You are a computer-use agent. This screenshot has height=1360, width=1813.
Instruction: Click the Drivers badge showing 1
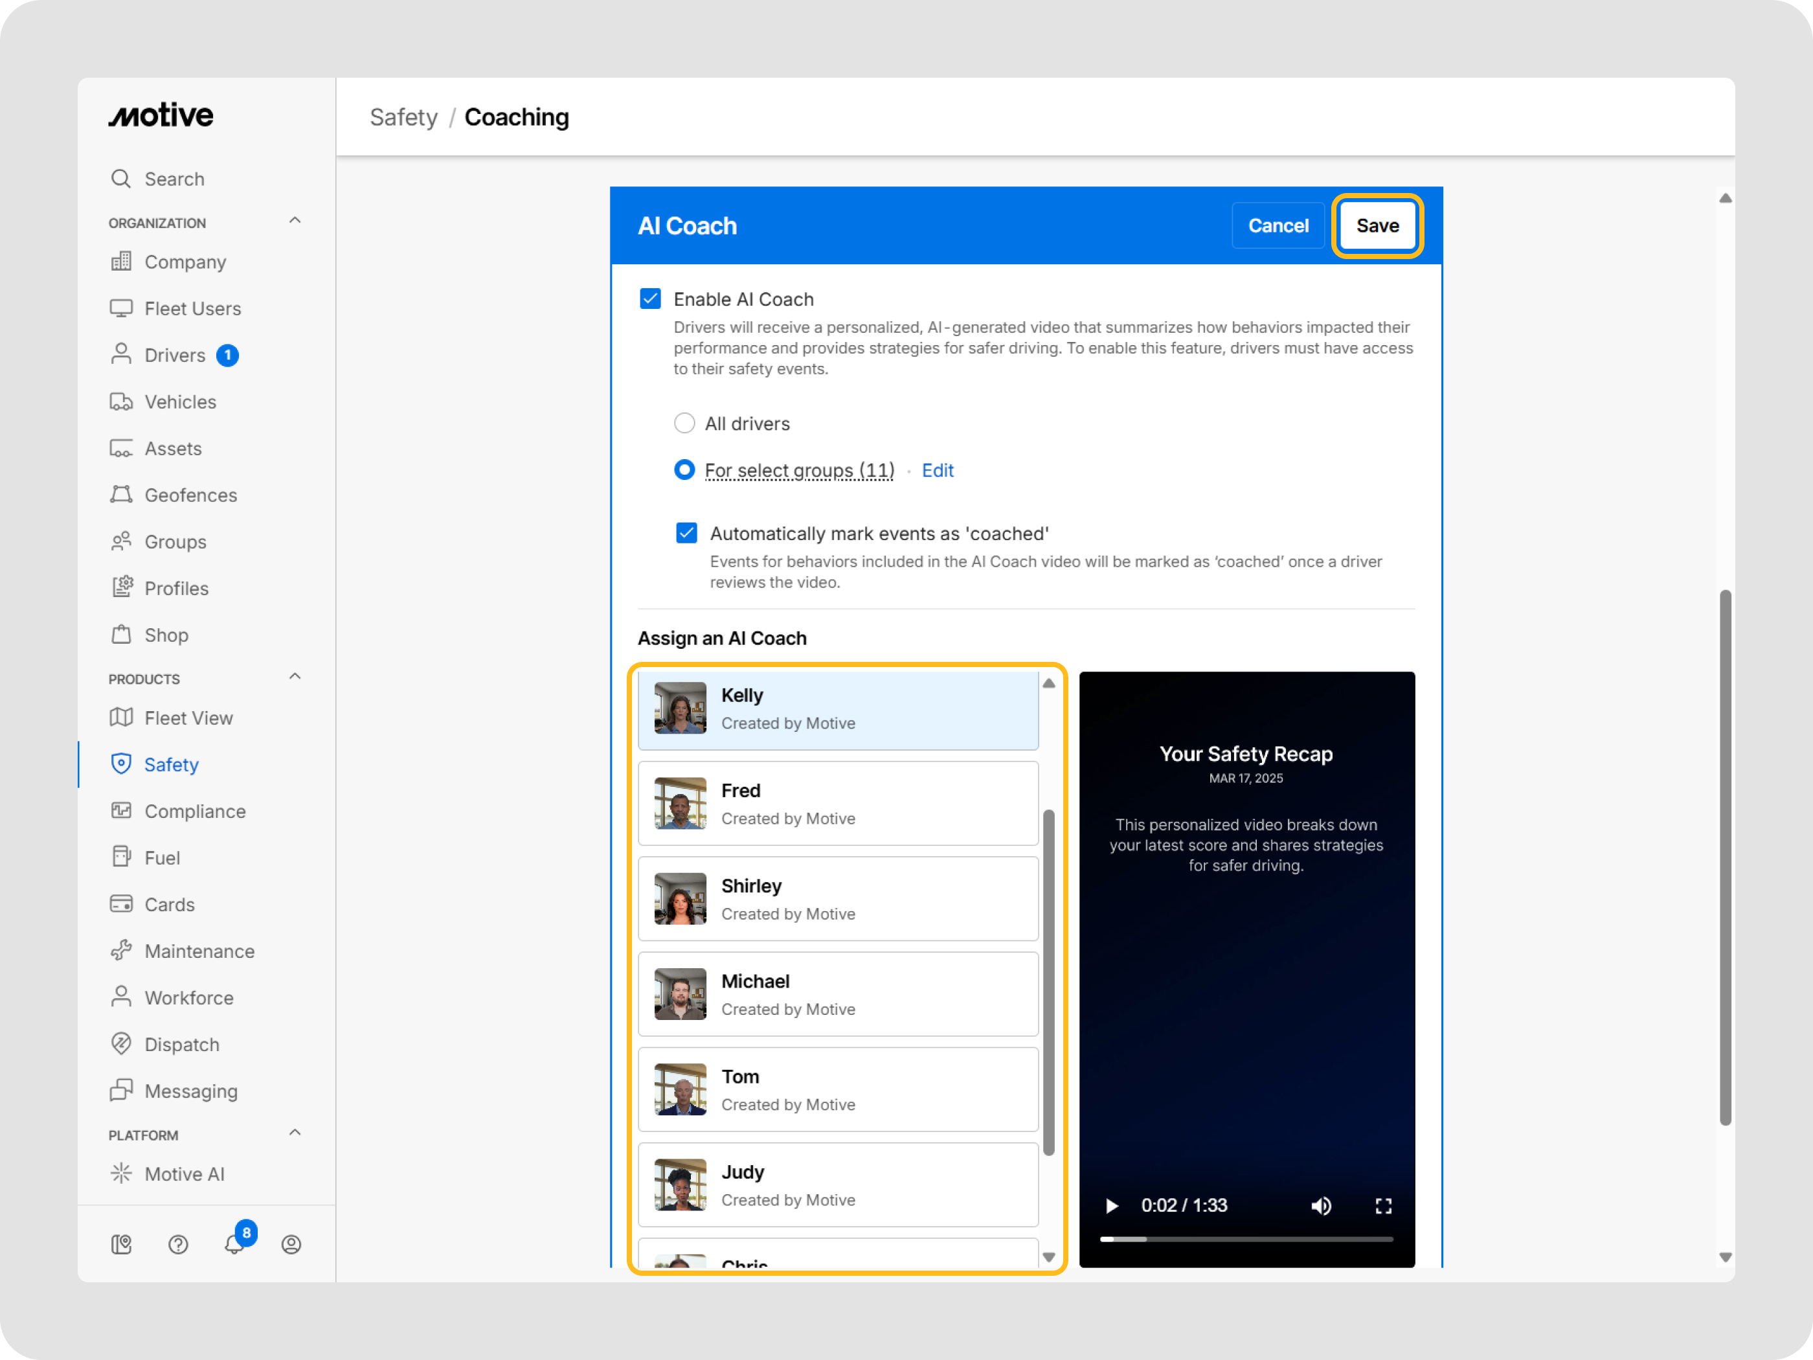click(x=227, y=355)
